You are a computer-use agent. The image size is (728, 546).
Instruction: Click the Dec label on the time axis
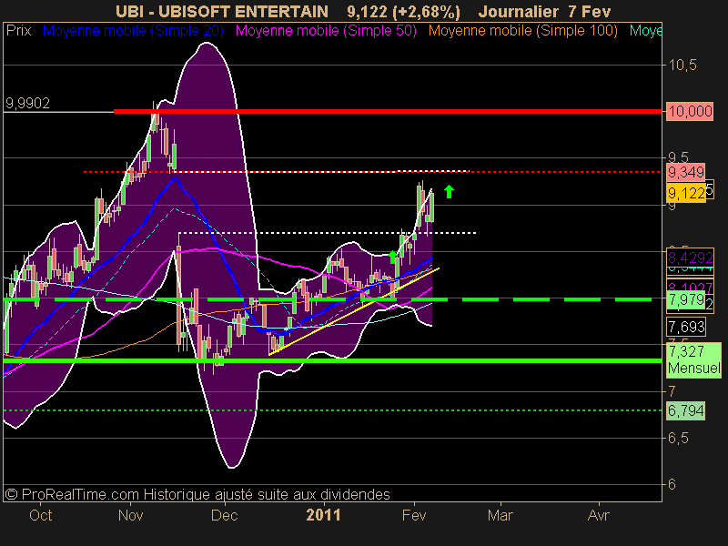point(224,515)
